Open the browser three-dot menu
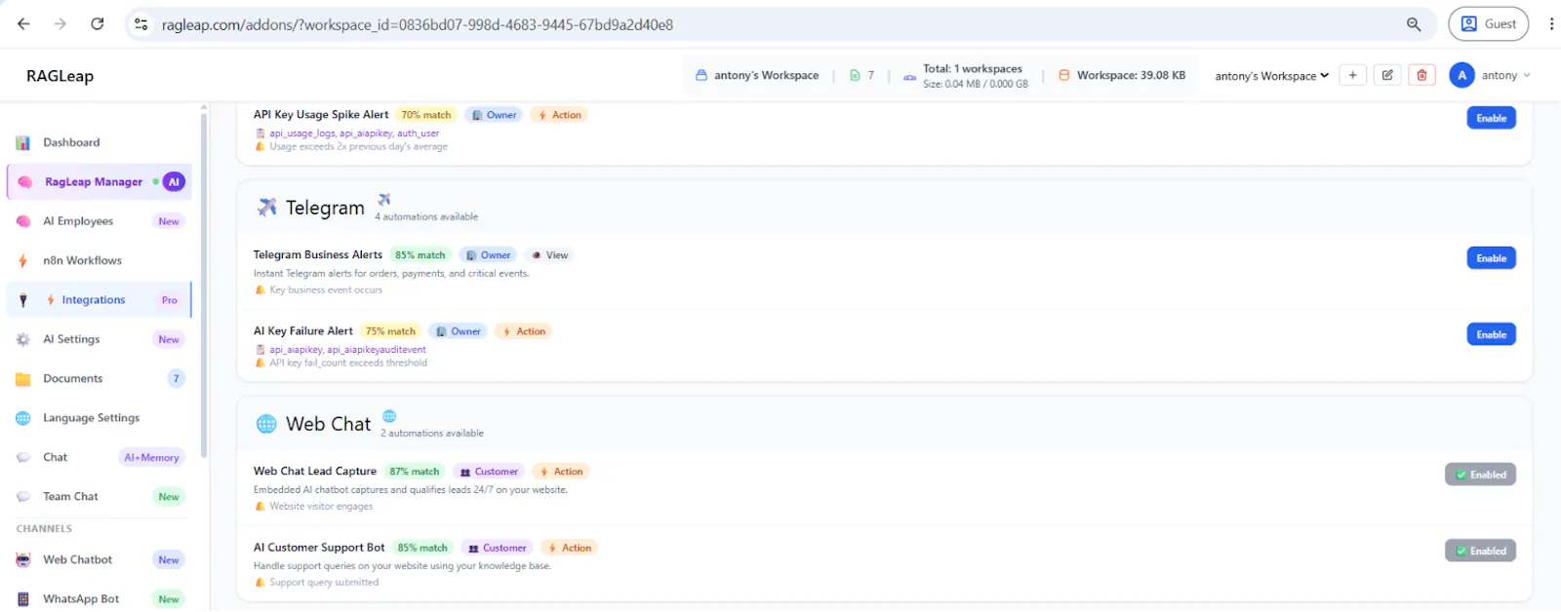The width and height of the screenshot is (1561, 612). point(1551,24)
